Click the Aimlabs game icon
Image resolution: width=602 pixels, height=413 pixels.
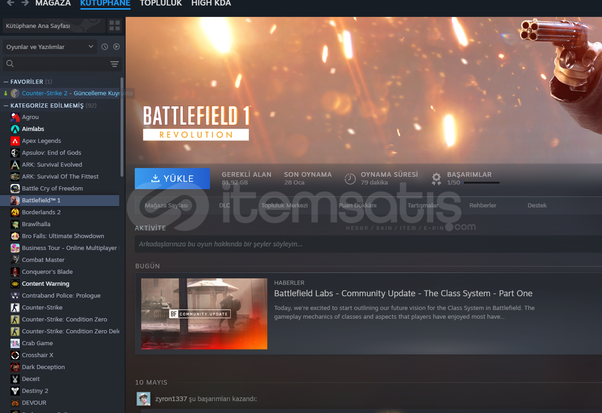15,129
